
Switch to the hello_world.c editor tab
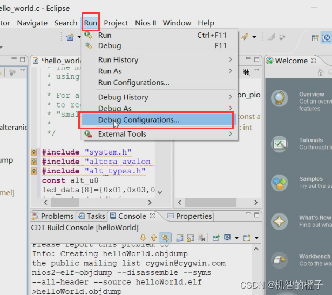[x=57, y=61]
